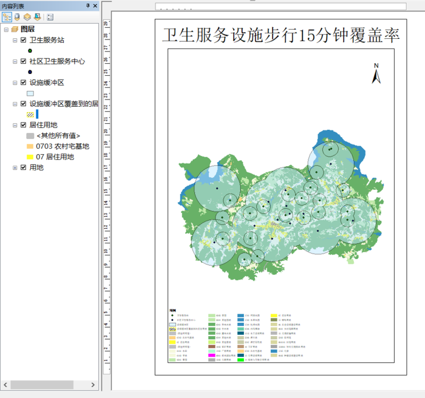Viewport: 425px width, 398px height.
Task: Select the 居住用地 layer name
Action: pyautogui.click(x=43, y=125)
